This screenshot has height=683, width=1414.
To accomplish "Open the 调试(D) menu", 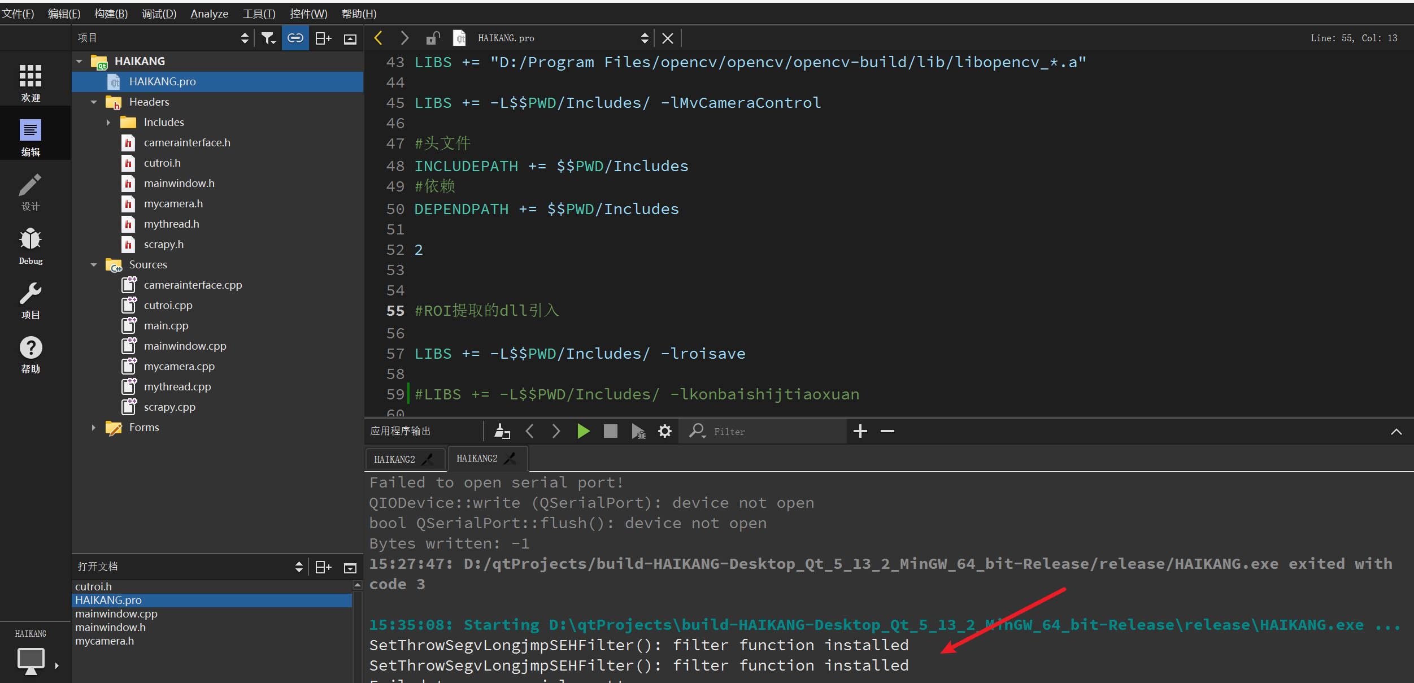I will pos(159,14).
